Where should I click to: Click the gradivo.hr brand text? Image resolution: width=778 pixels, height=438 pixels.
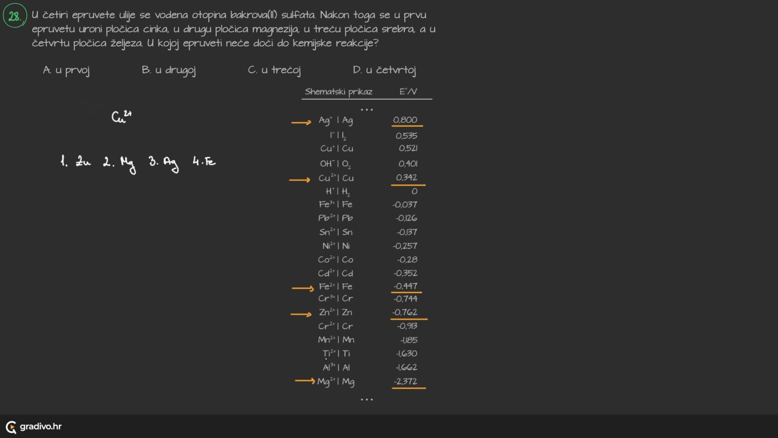pos(41,427)
